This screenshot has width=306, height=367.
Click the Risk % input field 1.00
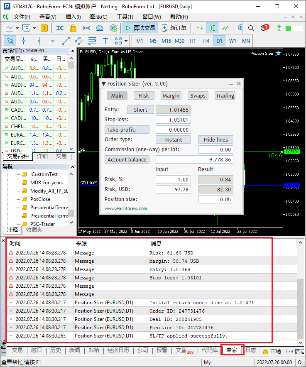coord(173,179)
